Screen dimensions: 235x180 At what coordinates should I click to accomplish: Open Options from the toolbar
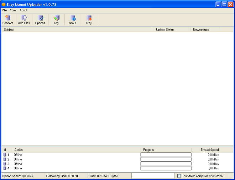(x=40, y=20)
